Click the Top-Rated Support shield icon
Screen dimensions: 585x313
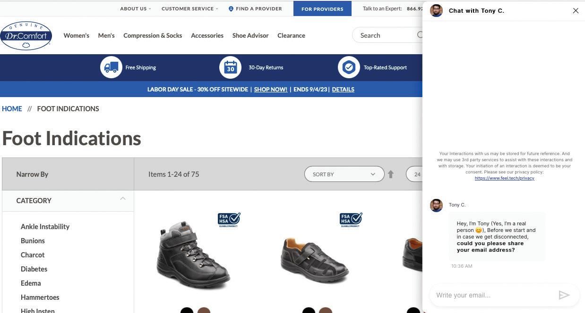pos(349,67)
